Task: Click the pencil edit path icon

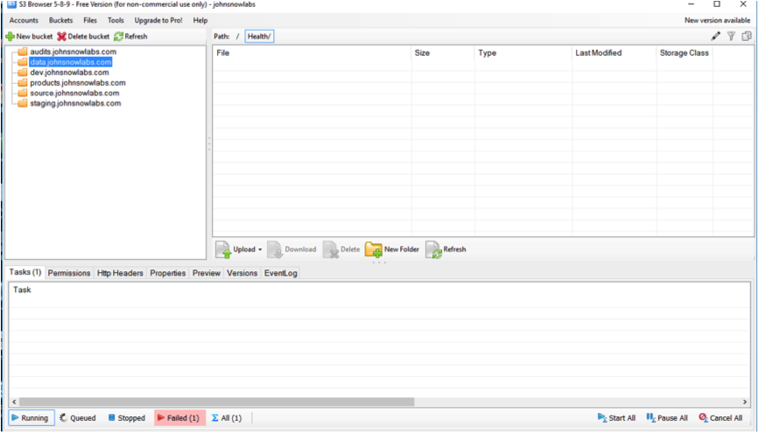Action: (x=715, y=36)
